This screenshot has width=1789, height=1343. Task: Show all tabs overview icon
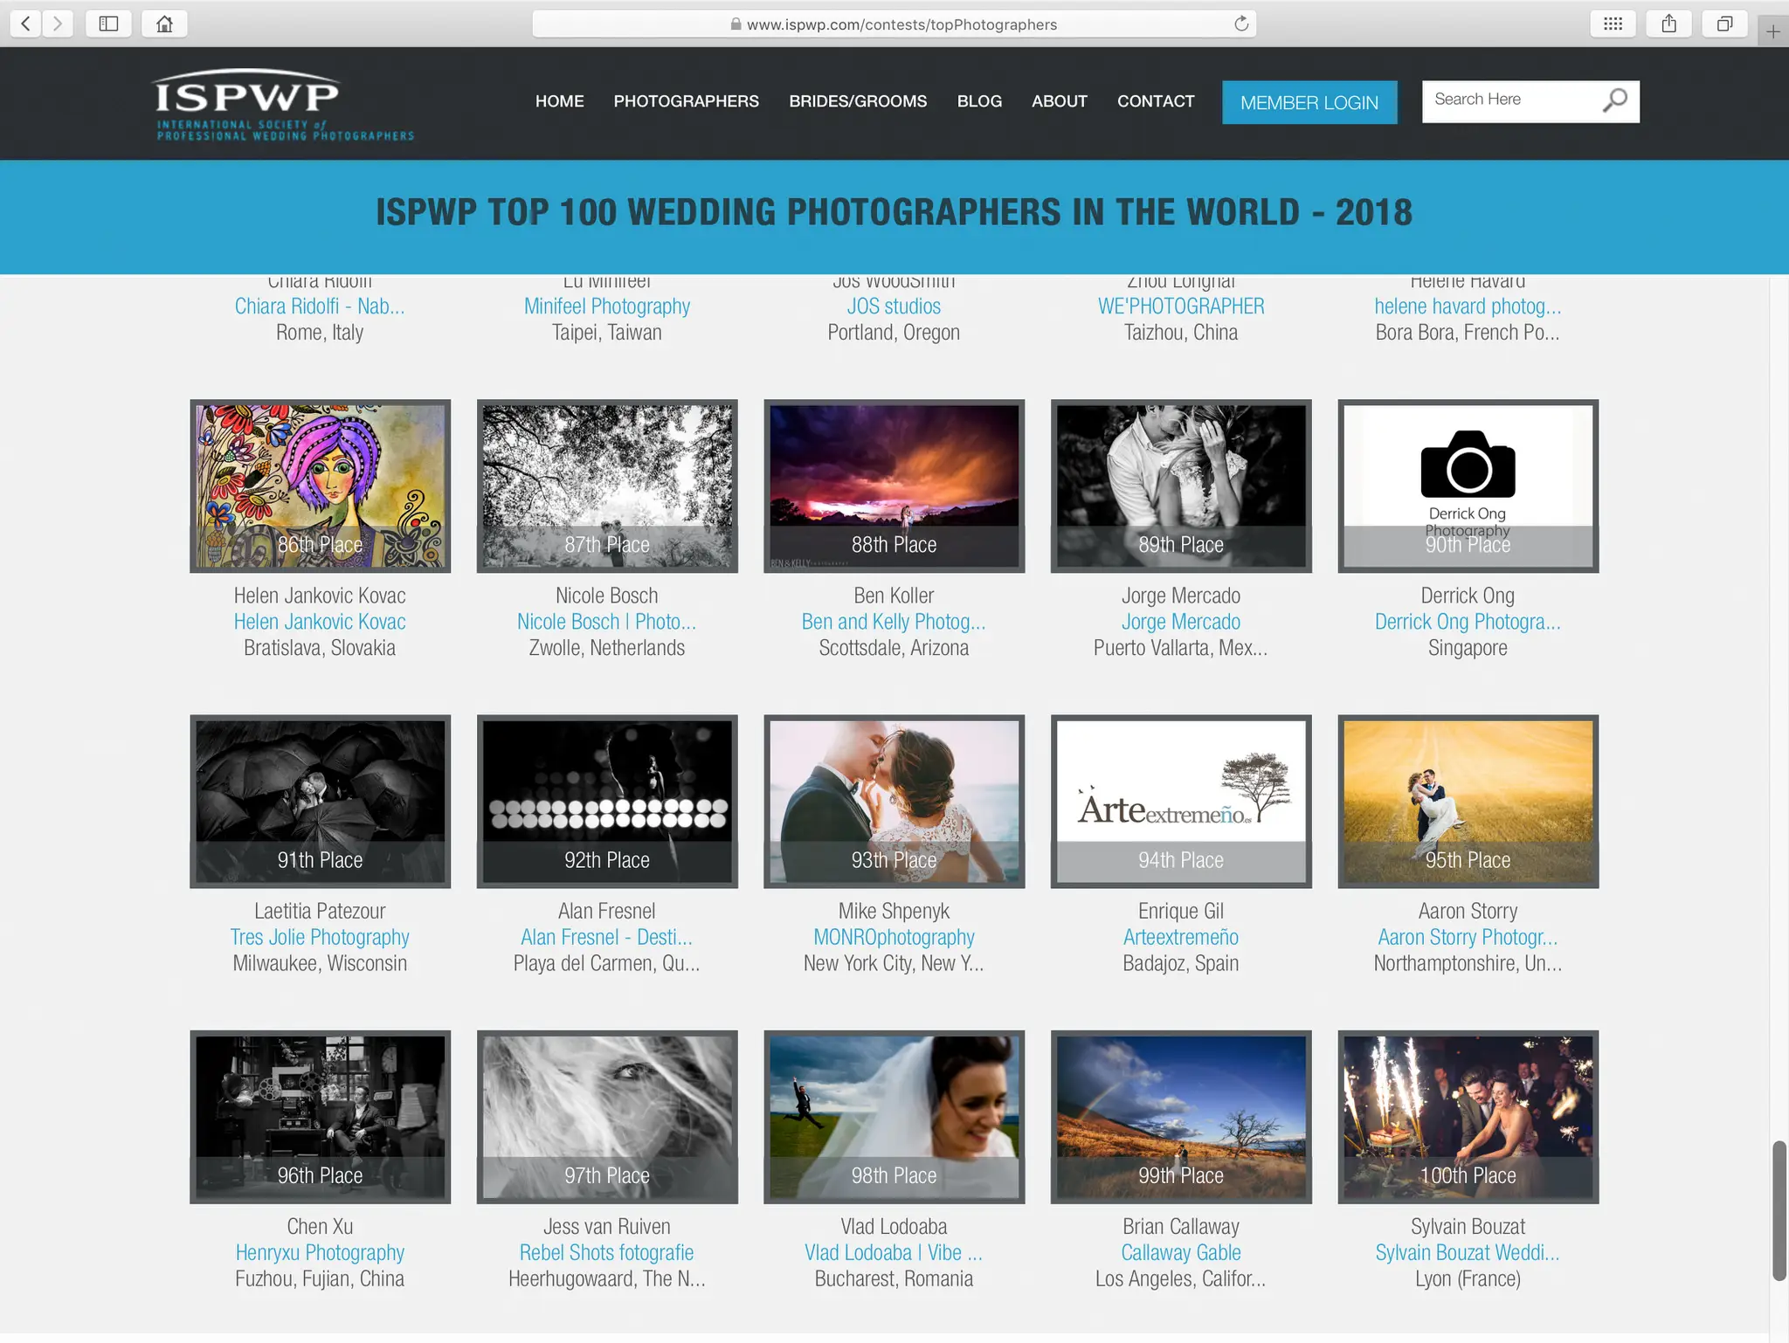(1724, 24)
